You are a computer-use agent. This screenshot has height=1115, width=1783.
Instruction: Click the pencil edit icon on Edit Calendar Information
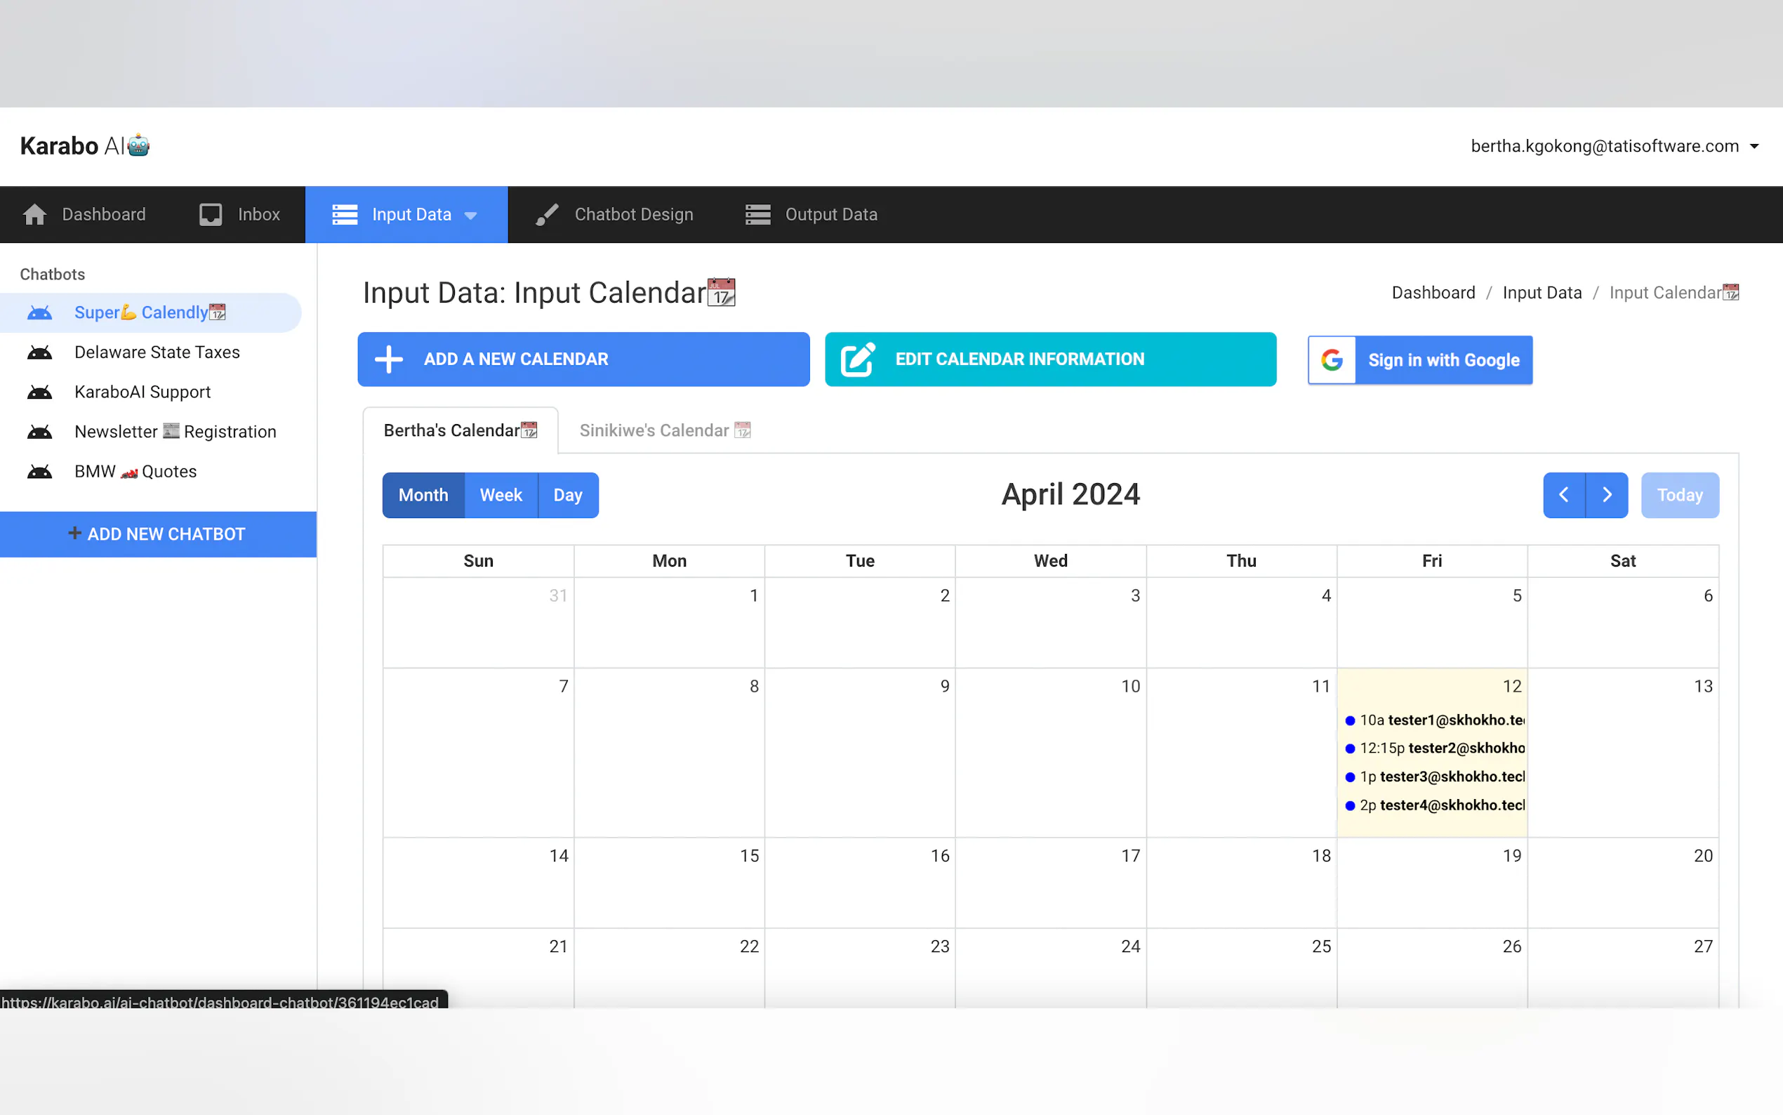point(857,359)
